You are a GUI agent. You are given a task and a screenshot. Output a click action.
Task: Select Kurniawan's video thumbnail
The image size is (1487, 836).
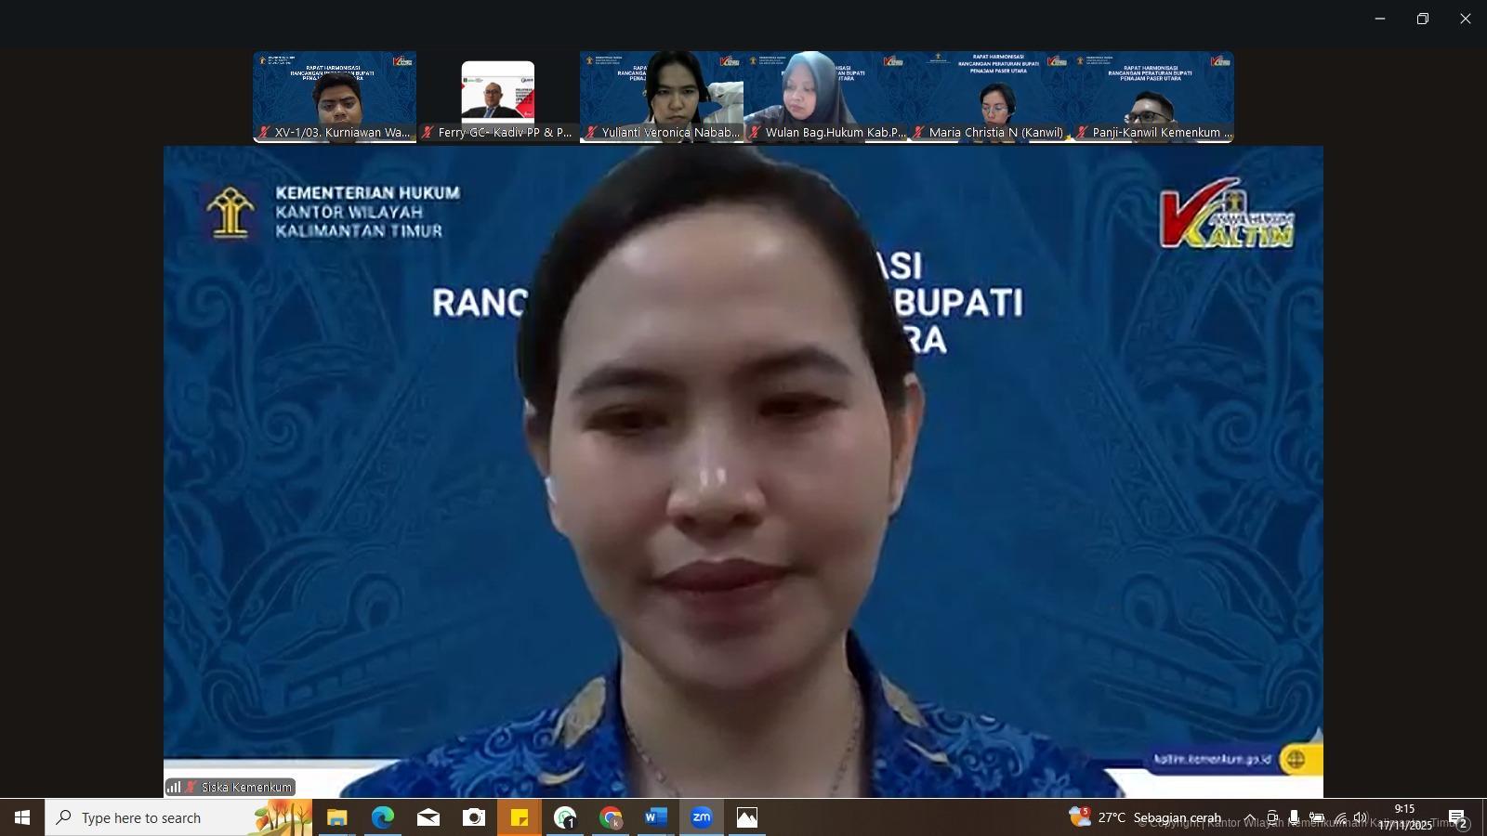[335, 97]
